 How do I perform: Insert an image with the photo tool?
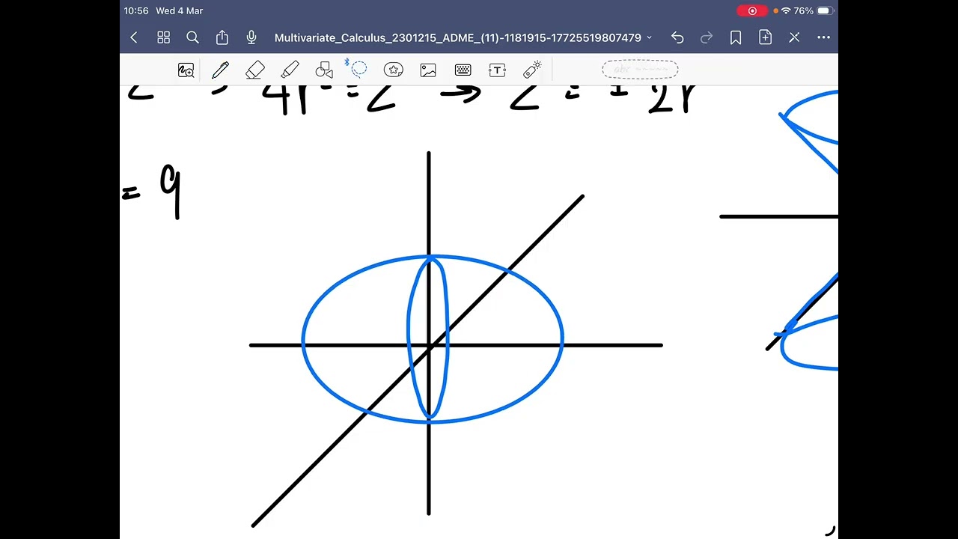pyautogui.click(x=428, y=70)
